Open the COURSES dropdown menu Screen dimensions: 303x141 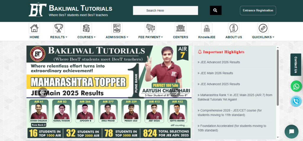click(x=86, y=37)
